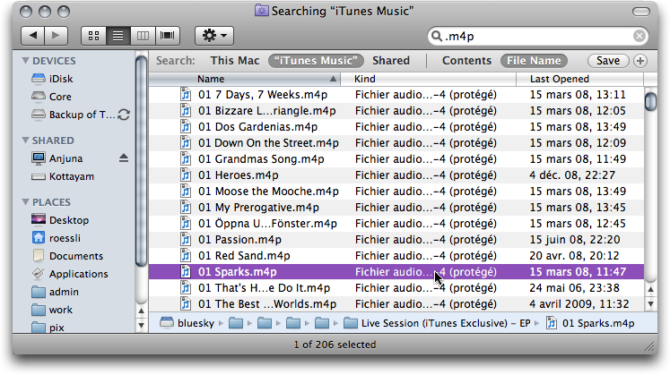This screenshot has width=670, height=375.
Task: Eject the Anjuna share
Action: pos(124,158)
